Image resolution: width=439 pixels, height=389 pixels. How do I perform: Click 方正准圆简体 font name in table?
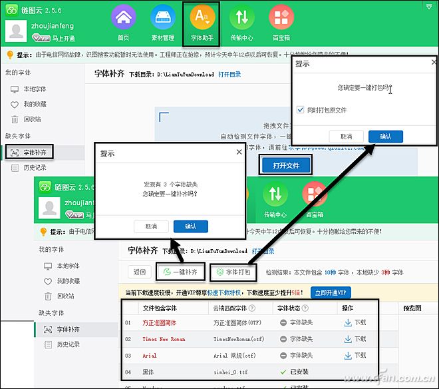160,323
